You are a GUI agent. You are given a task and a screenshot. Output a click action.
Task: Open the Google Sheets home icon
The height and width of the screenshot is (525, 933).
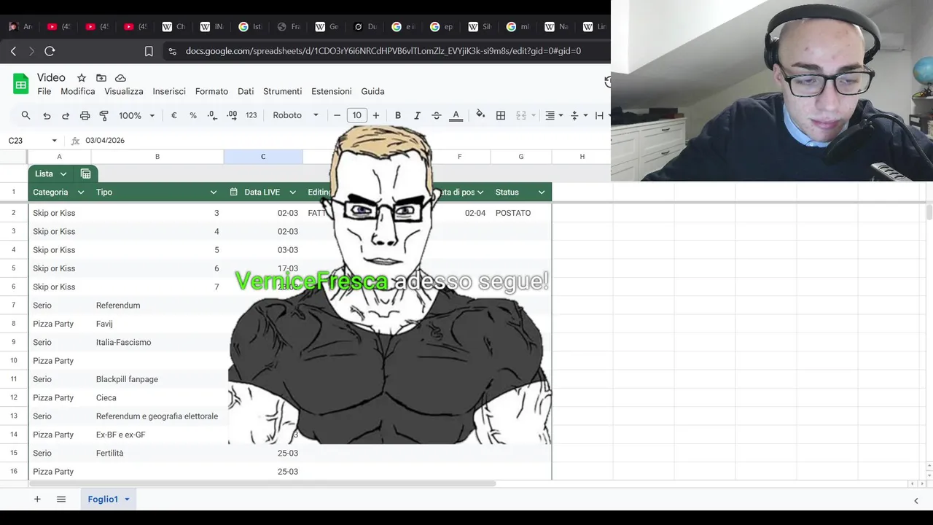[21, 85]
